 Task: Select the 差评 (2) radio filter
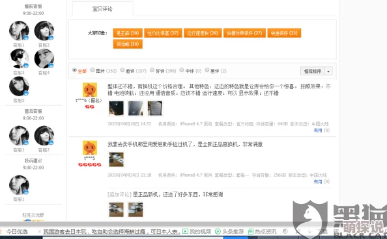(207, 70)
